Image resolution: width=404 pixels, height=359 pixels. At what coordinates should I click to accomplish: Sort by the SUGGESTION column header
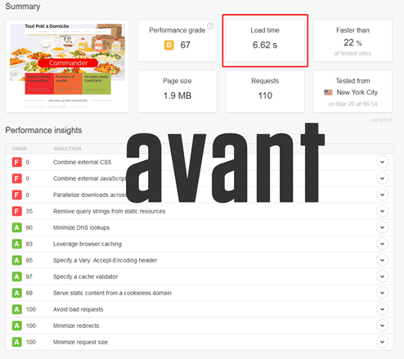[x=67, y=149]
